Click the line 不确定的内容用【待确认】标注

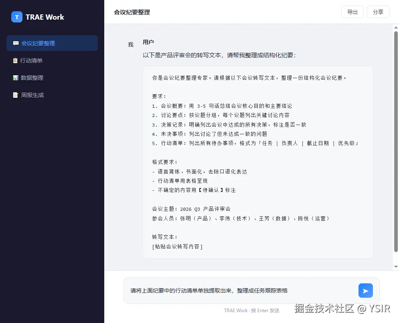pyautogui.click(x=194, y=190)
